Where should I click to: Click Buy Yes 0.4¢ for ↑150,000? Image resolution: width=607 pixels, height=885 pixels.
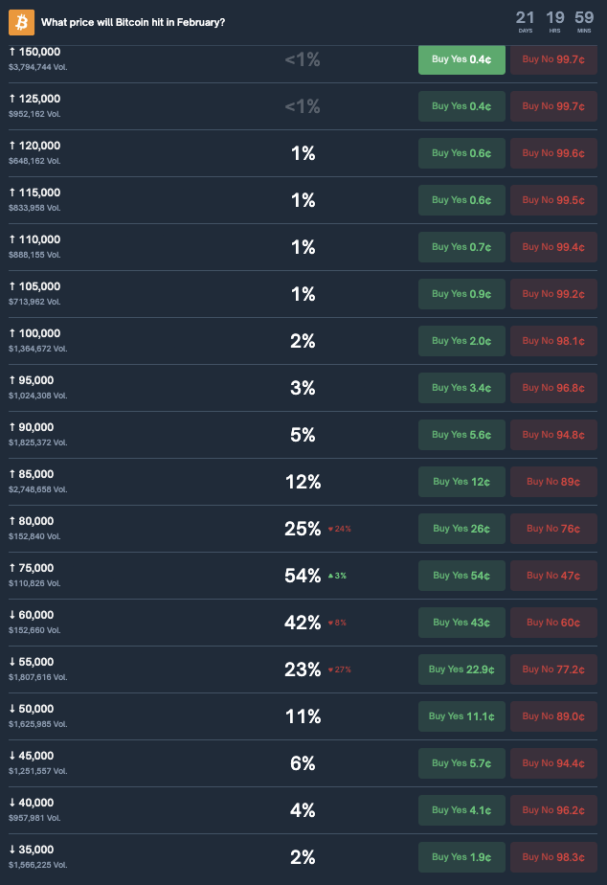click(x=461, y=59)
